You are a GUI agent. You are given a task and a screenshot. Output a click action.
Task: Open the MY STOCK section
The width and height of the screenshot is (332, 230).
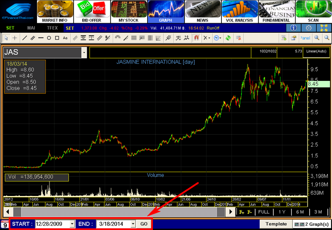coord(129,12)
